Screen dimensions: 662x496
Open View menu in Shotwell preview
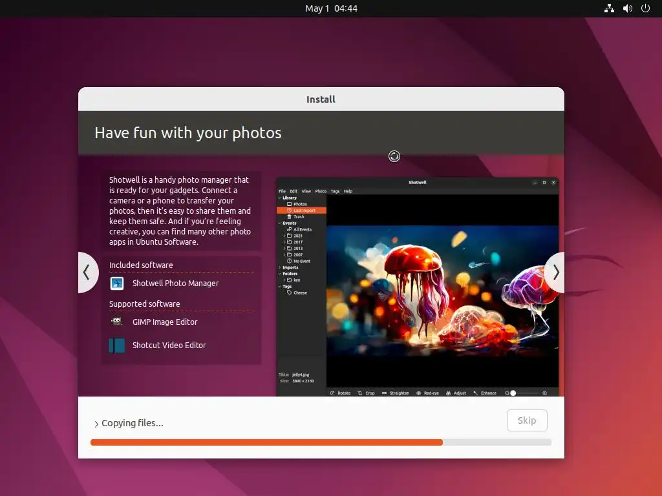click(x=306, y=191)
